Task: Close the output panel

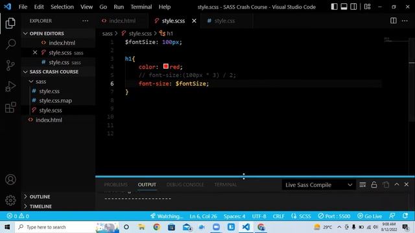Action: pos(407,184)
